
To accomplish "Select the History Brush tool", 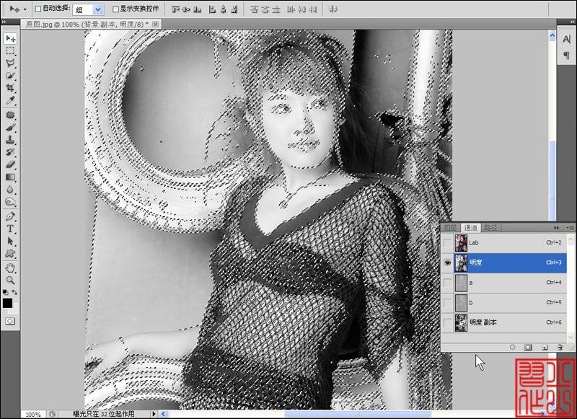I will 10,152.
